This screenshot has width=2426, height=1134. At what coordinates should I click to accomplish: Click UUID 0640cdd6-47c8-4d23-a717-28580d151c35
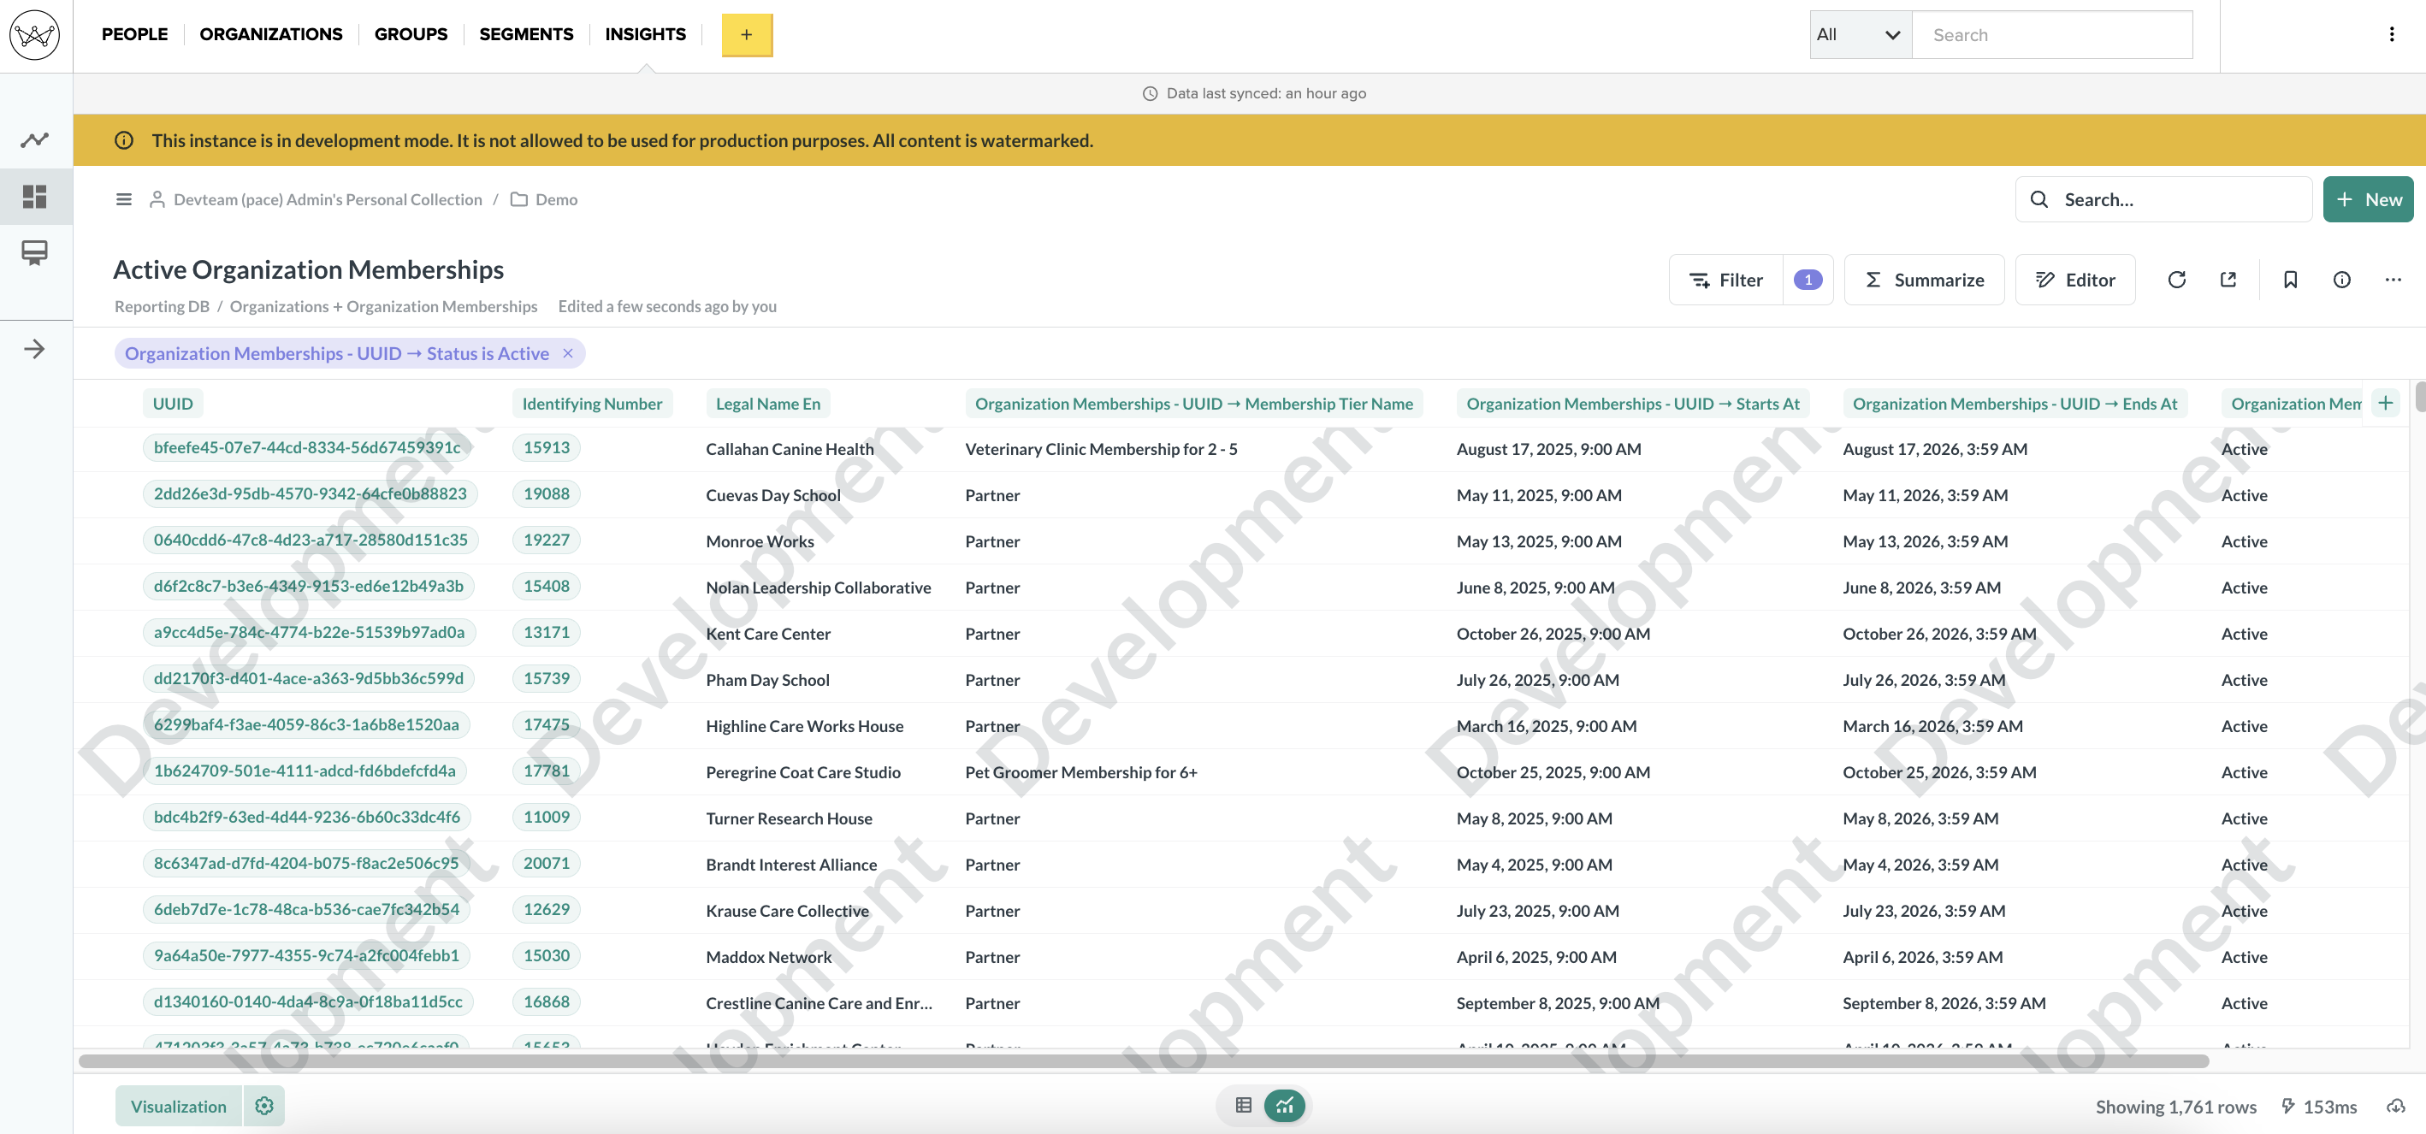[311, 540]
